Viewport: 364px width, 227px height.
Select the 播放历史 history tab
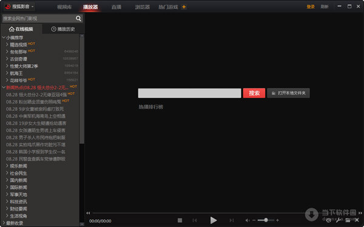tap(63, 29)
